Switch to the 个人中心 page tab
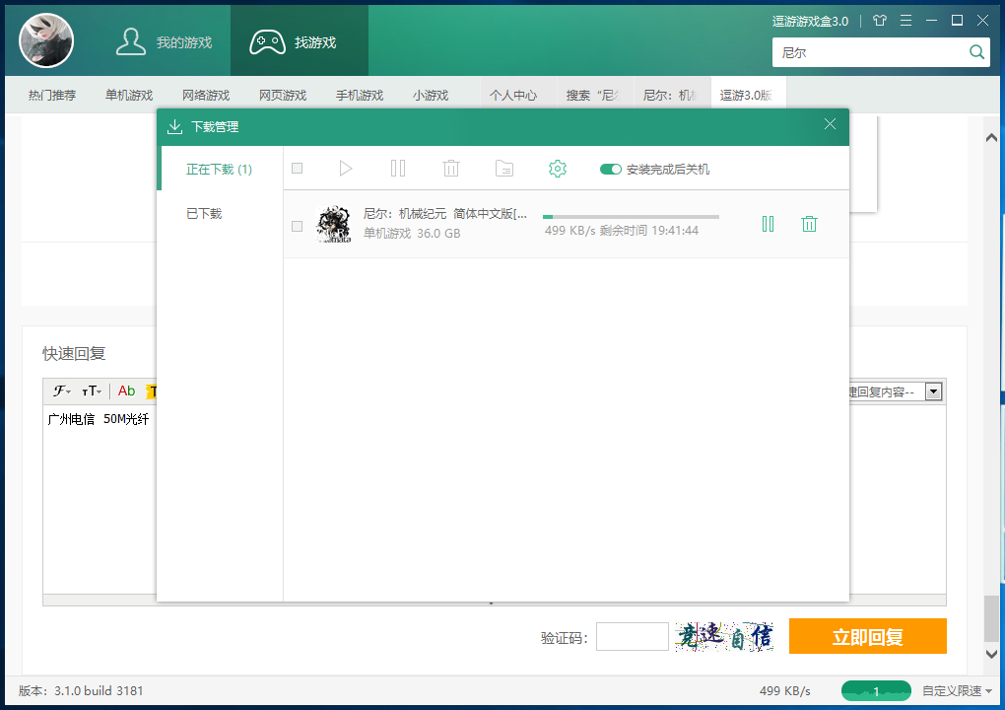Viewport: 1005px width, 710px height. coord(518,95)
